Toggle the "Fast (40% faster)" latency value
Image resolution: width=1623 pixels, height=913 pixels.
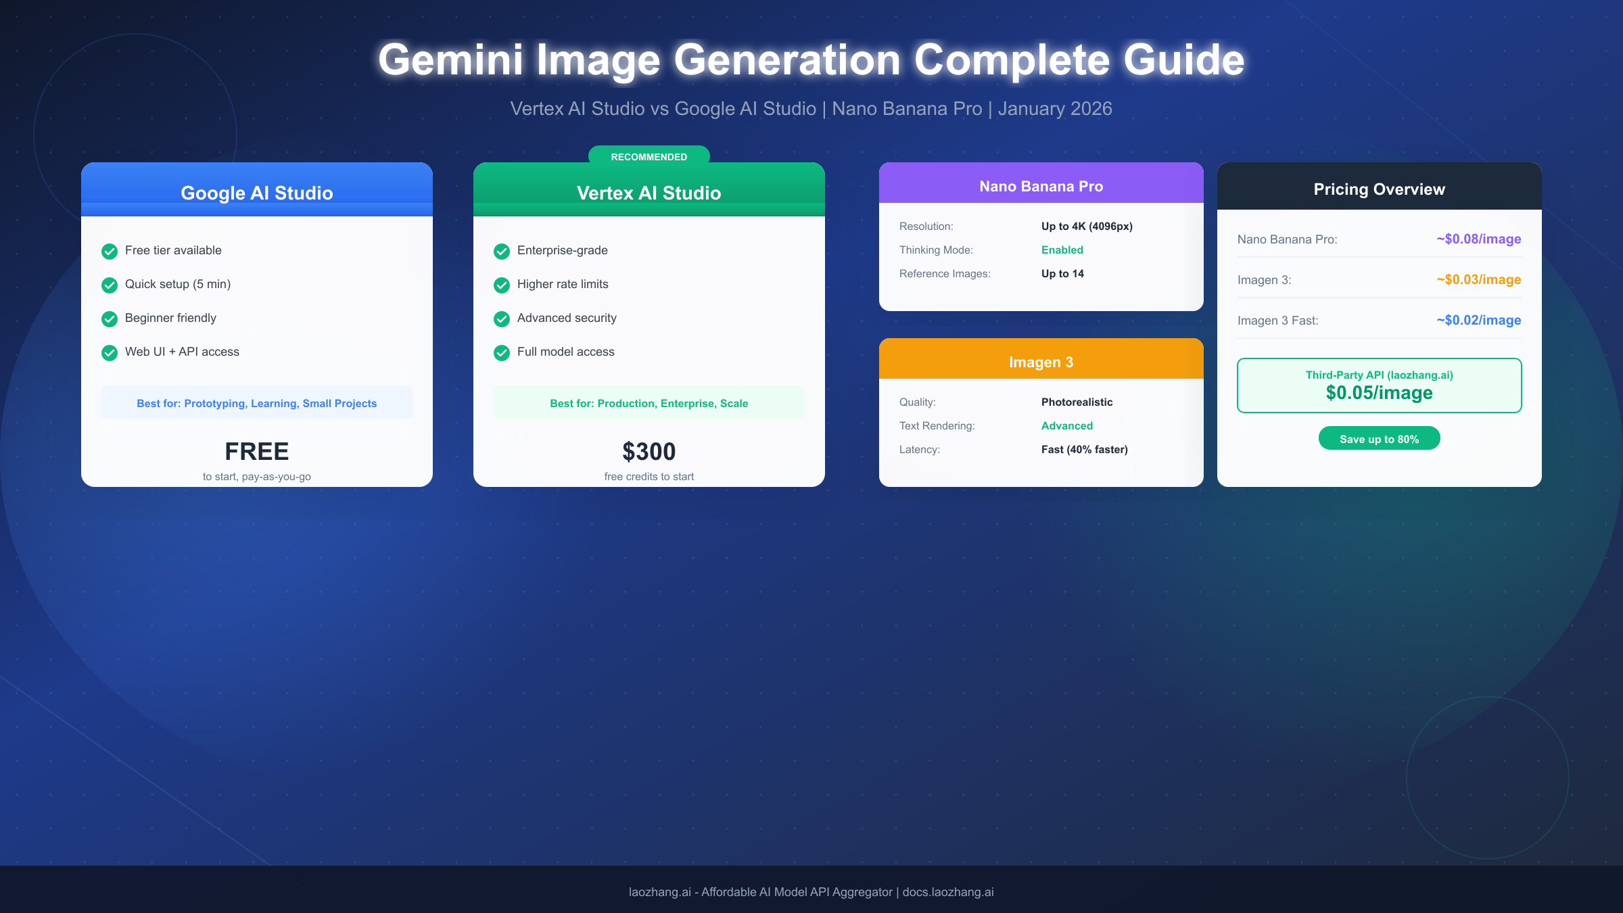[1084, 449]
